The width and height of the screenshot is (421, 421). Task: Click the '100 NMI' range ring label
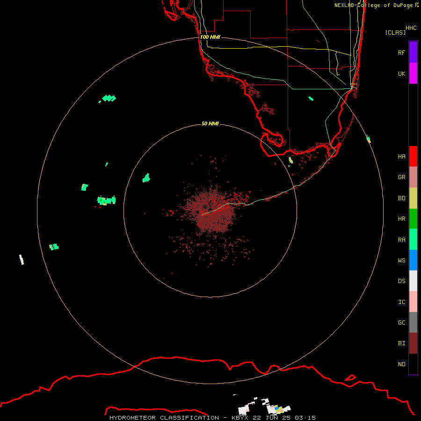210,37
